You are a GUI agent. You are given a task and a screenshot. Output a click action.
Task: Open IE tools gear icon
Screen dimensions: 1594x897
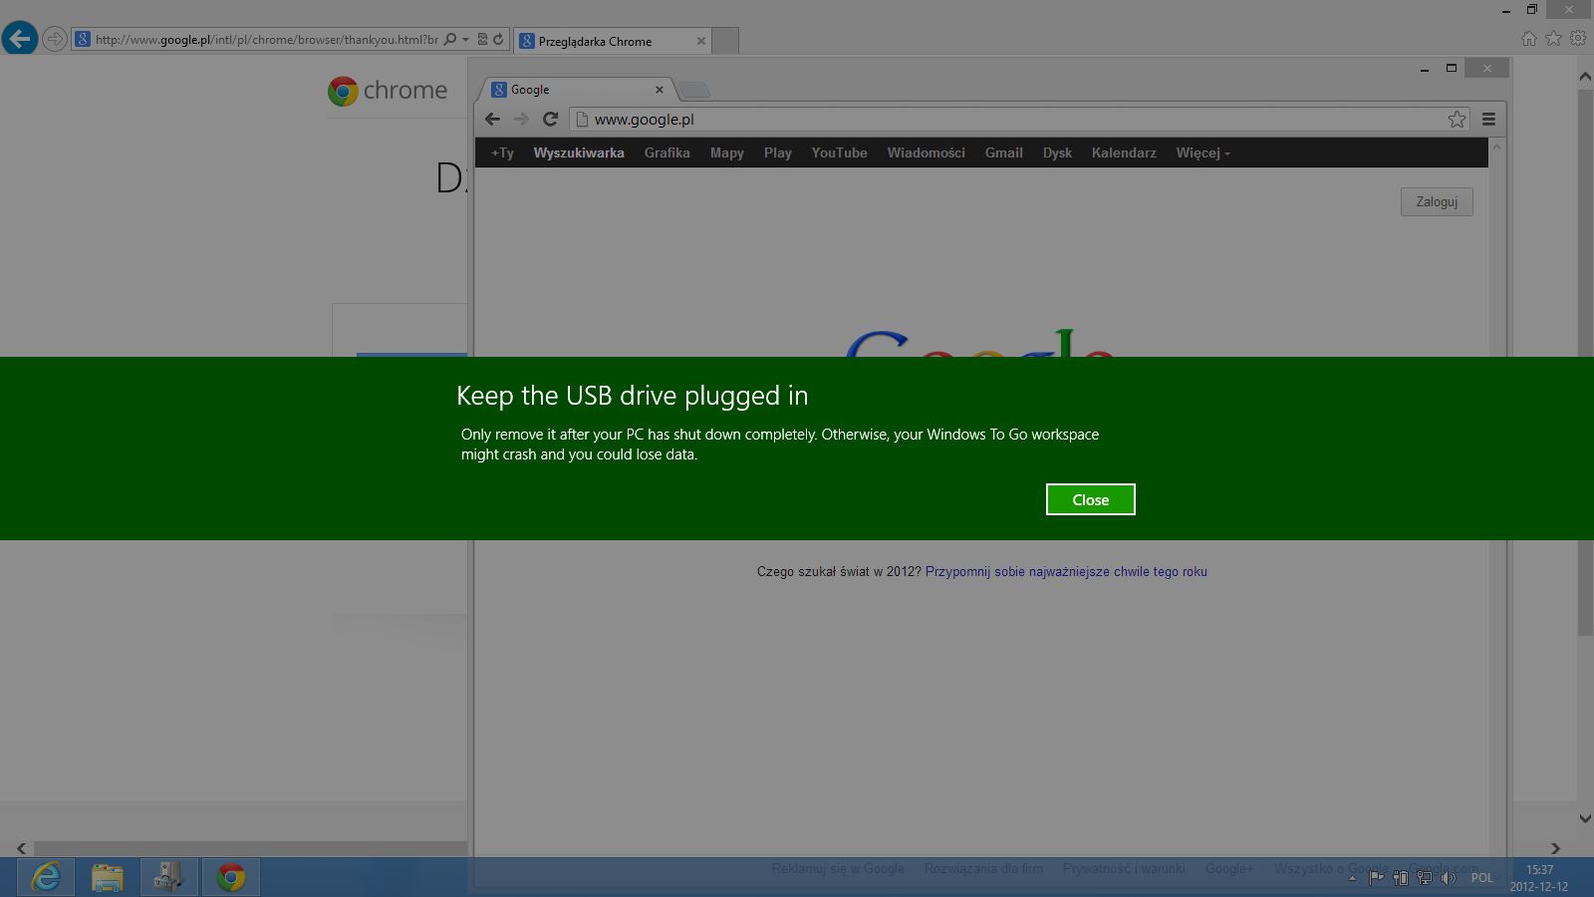pos(1578,38)
